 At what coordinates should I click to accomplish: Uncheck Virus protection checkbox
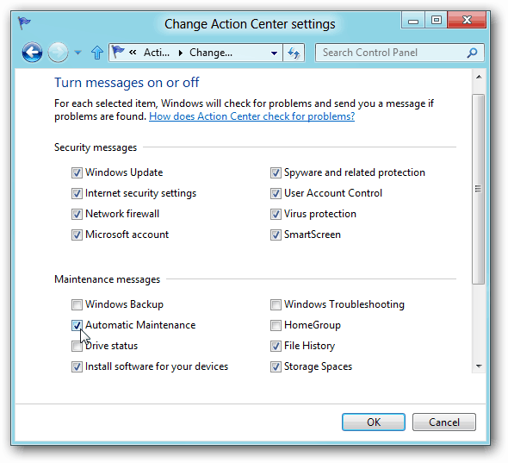tap(276, 214)
